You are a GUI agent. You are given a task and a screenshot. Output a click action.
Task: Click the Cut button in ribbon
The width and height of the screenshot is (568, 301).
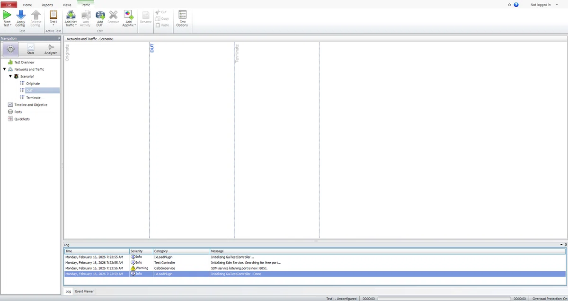click(161, 12)
